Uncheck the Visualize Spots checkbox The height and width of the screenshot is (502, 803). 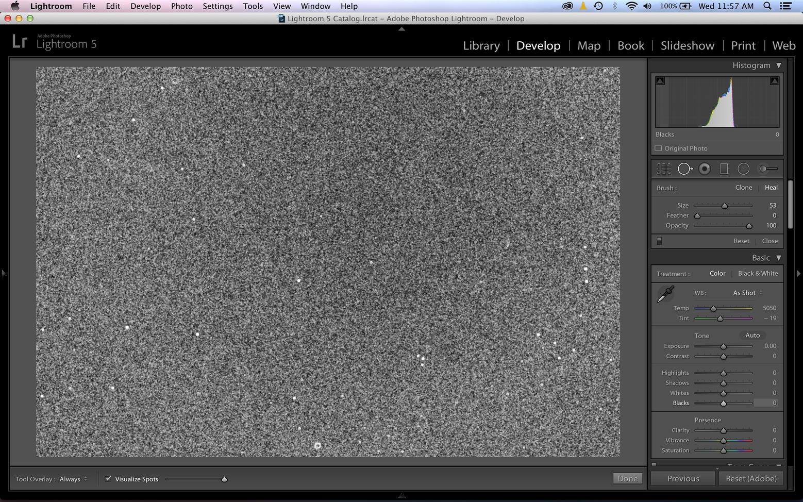(x=108, y=479)
